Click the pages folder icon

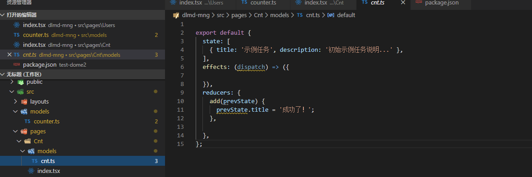point(24,131)
